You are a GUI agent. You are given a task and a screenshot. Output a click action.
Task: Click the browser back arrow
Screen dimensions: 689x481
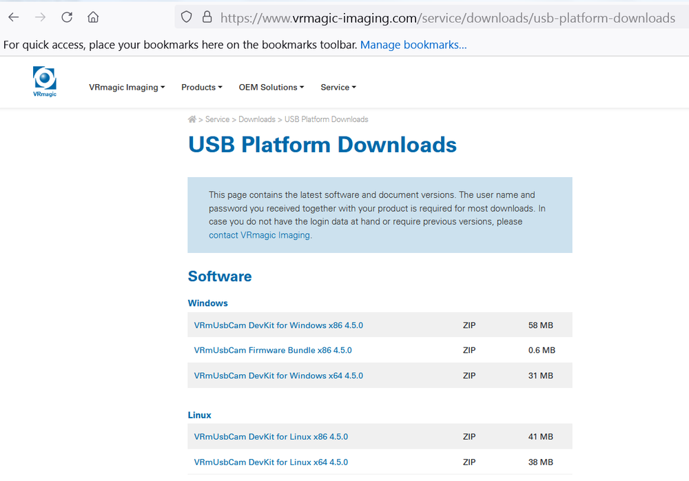(x=14, y=17)
